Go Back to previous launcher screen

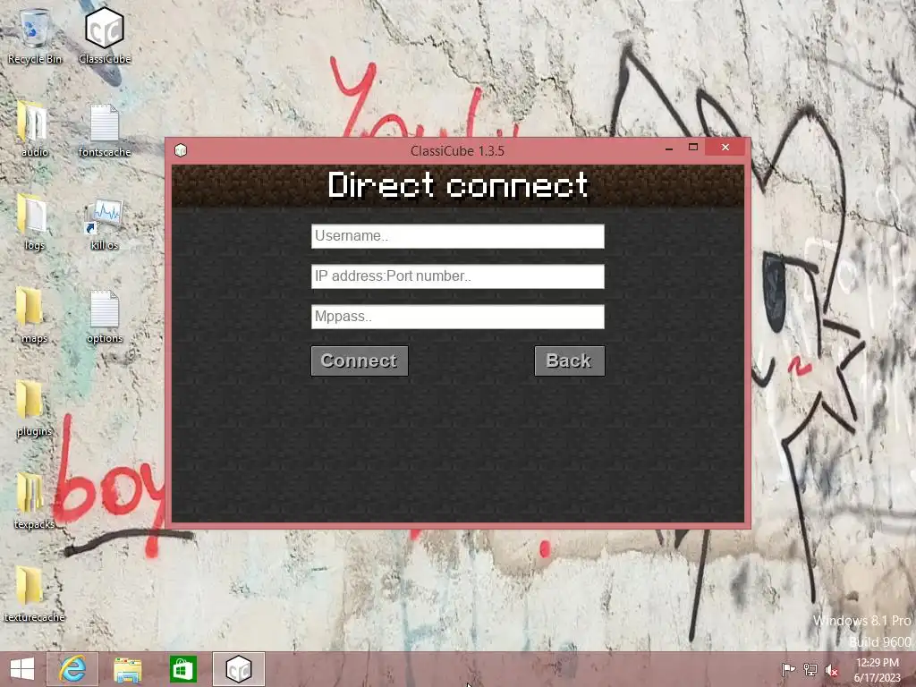pos(570,361)
